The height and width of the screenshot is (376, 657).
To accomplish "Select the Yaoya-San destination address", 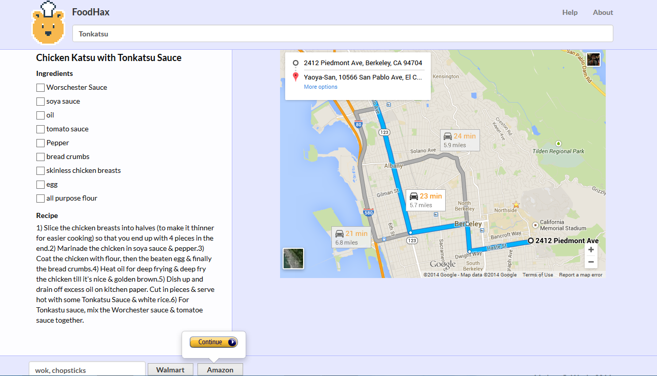I will click(363, 77).
